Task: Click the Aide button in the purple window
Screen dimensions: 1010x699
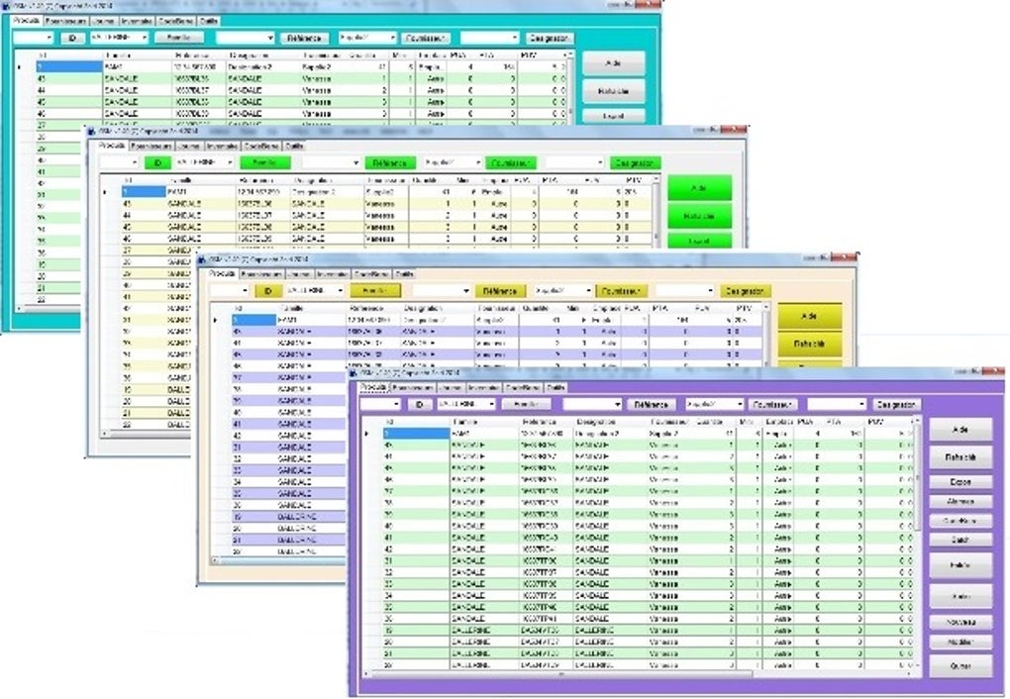Action: (x=959, y=430)
